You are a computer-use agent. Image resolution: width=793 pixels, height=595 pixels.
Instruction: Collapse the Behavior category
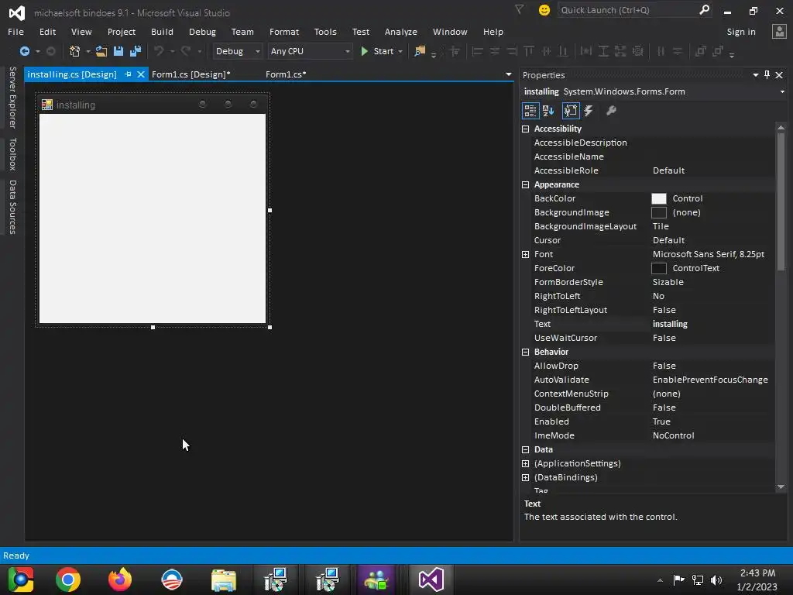[x=526, y=353]
